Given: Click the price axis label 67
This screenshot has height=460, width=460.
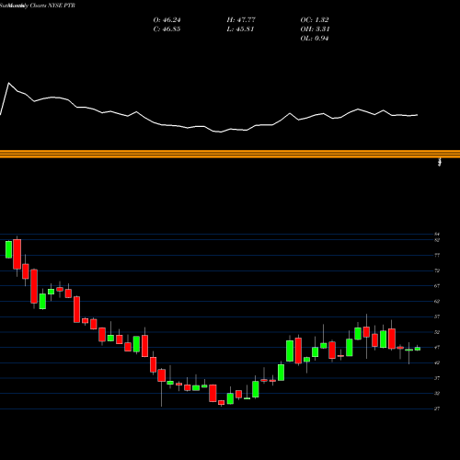Looking at the screenshot, I should [437, 286].
